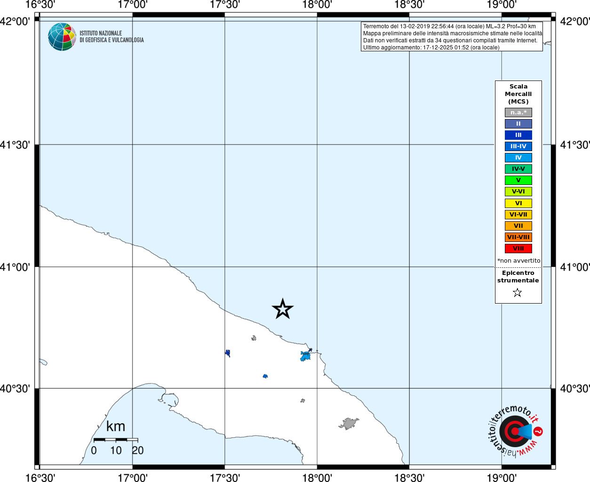Viewport: 590px width, 482px height.
Task: Click the 'Mappa preliminare' info line
Action: click(x=452, y=33)
